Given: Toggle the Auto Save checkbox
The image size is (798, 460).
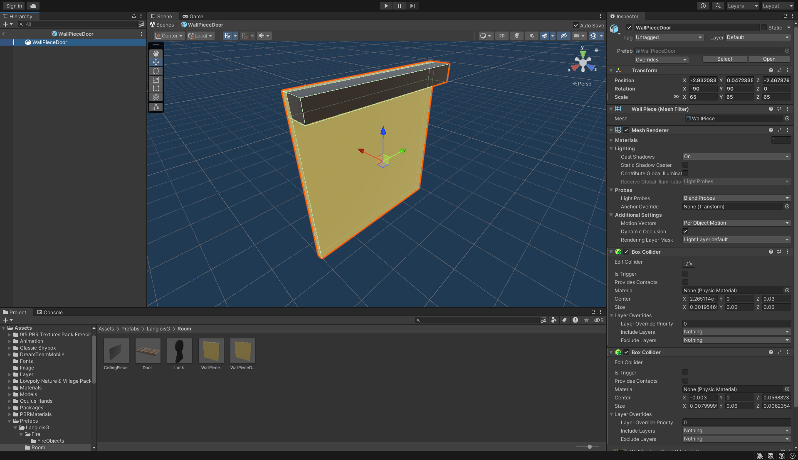Looking at the screenshot, I should (x=576, y=25).
